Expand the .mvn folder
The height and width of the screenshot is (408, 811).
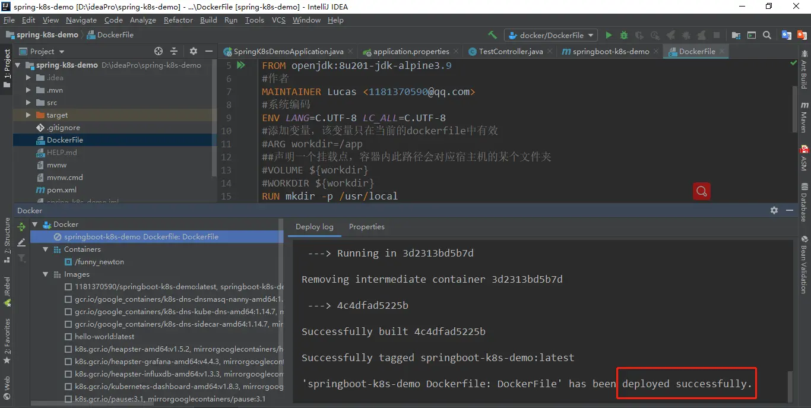28,90
